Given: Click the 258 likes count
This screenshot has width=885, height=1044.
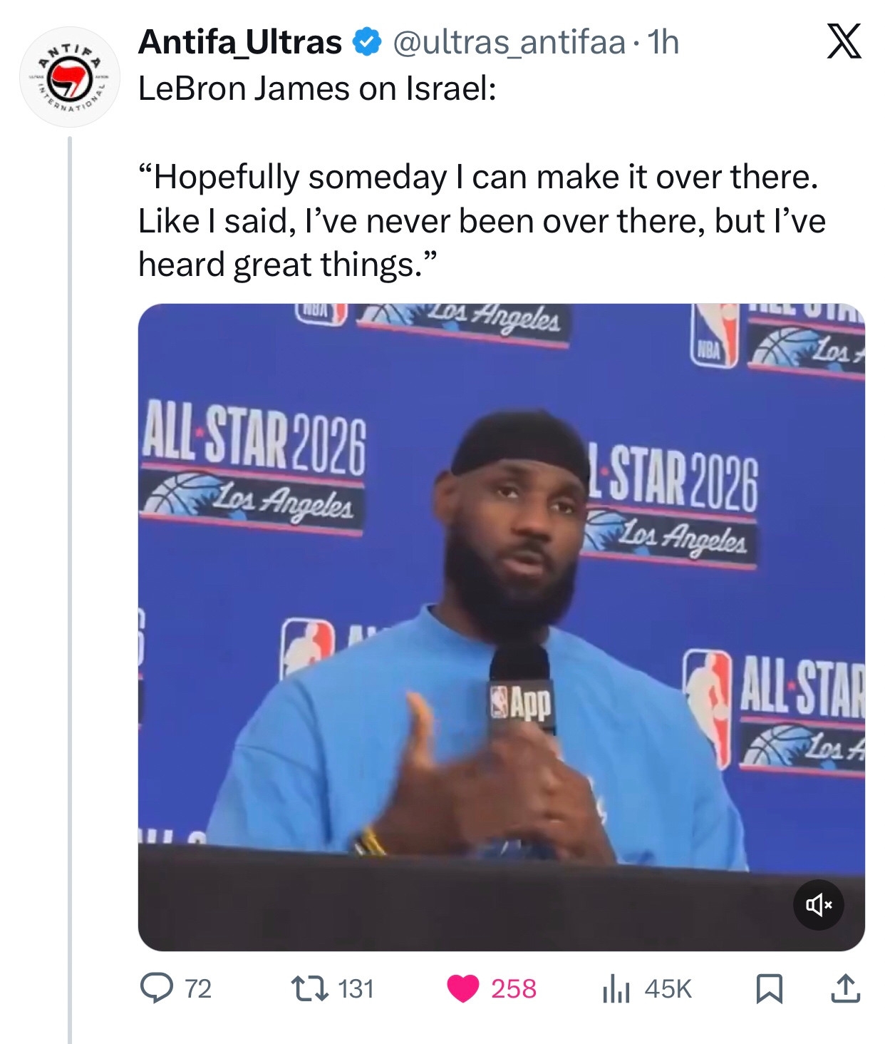Looking at the screenshot, I should (x=513, y=989).
